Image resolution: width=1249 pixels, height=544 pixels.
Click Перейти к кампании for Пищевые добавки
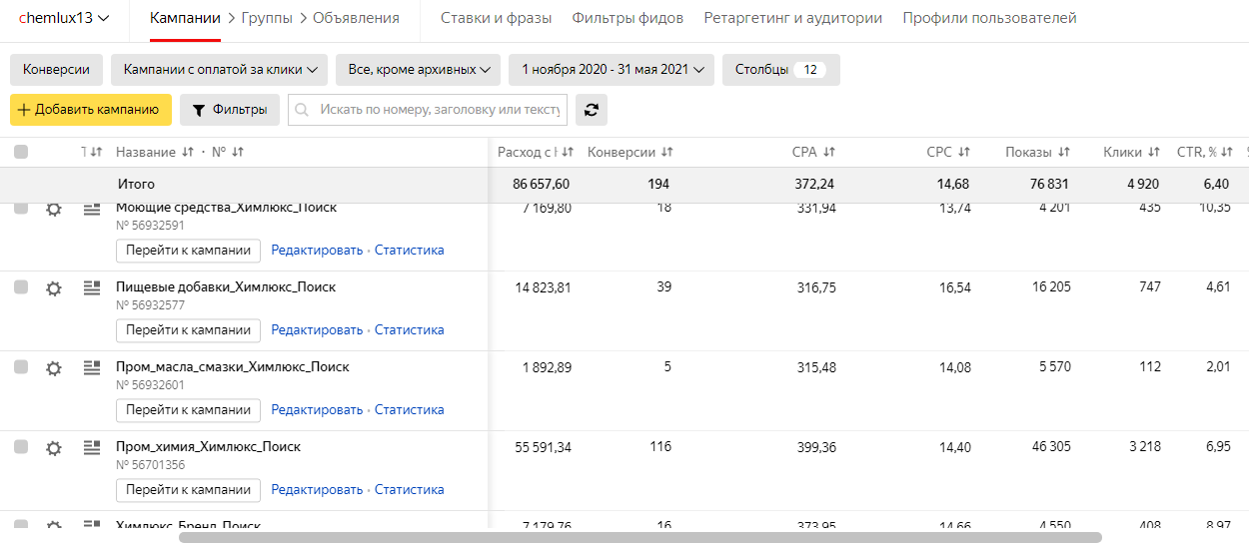tap(188, 329)
